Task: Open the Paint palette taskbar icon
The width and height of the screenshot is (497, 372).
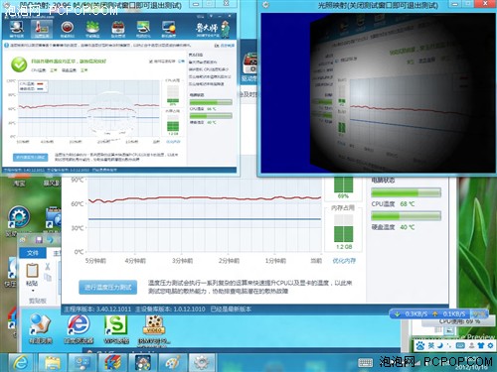Action: 172,363
